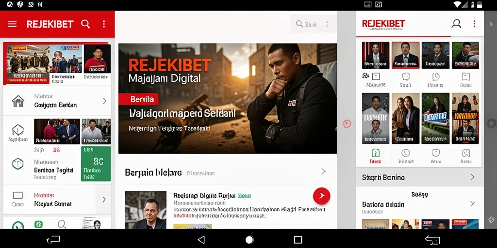Screen dimensions: 497x248
Task: Select the clock tab in right panel tab bar
Action: [405, 156]
